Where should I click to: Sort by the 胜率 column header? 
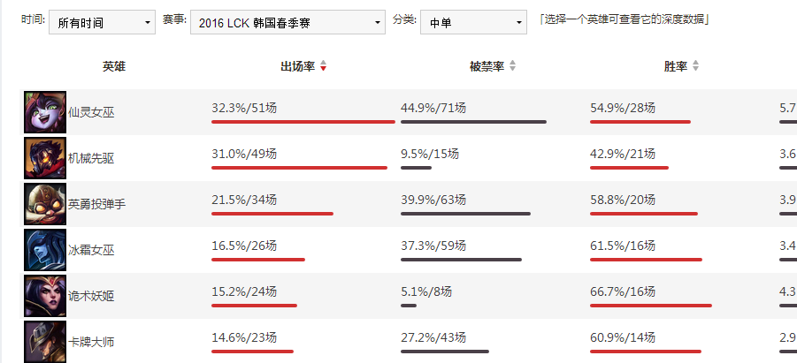tap(675, 66)
